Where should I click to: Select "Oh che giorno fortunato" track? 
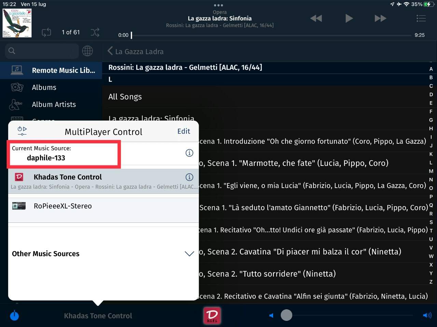click(x=312, y=141)
